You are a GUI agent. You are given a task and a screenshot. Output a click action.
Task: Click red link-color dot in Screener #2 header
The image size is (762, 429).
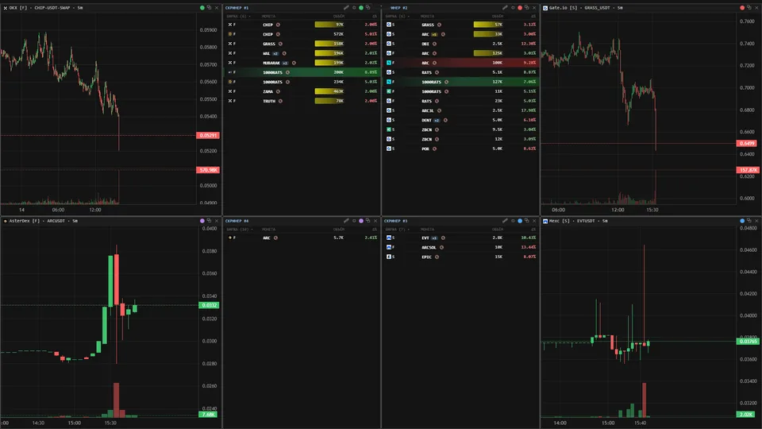(x=520, y=8)
